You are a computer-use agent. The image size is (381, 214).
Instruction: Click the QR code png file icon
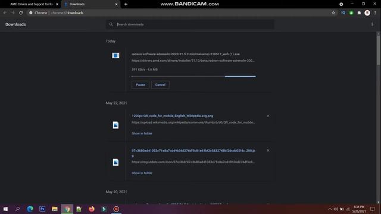tap(115, 125)
